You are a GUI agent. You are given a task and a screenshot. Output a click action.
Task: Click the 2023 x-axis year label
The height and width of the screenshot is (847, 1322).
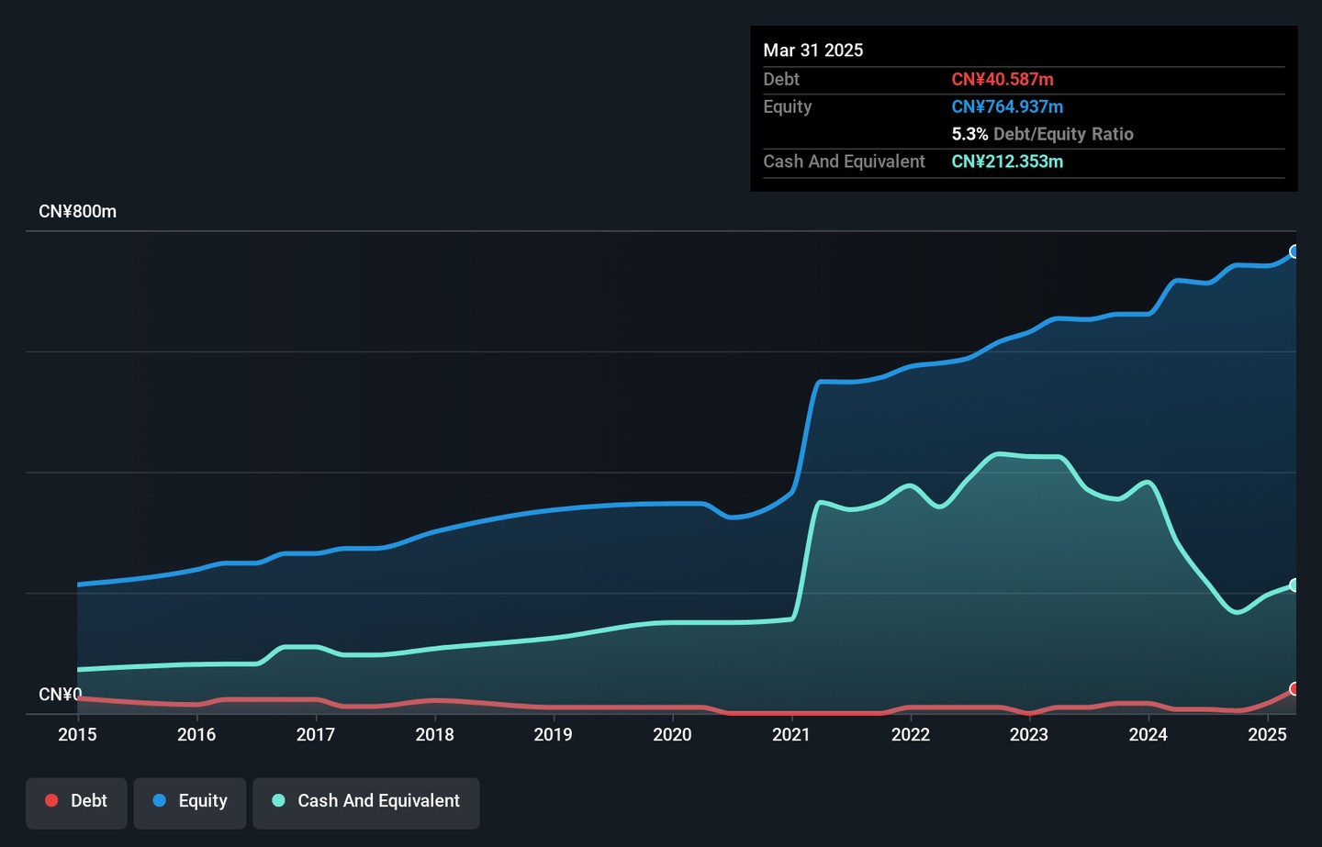click(1029, 734)
